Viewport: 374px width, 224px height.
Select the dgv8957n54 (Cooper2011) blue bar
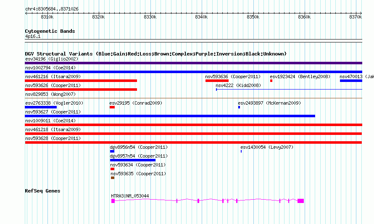(133, 160)
